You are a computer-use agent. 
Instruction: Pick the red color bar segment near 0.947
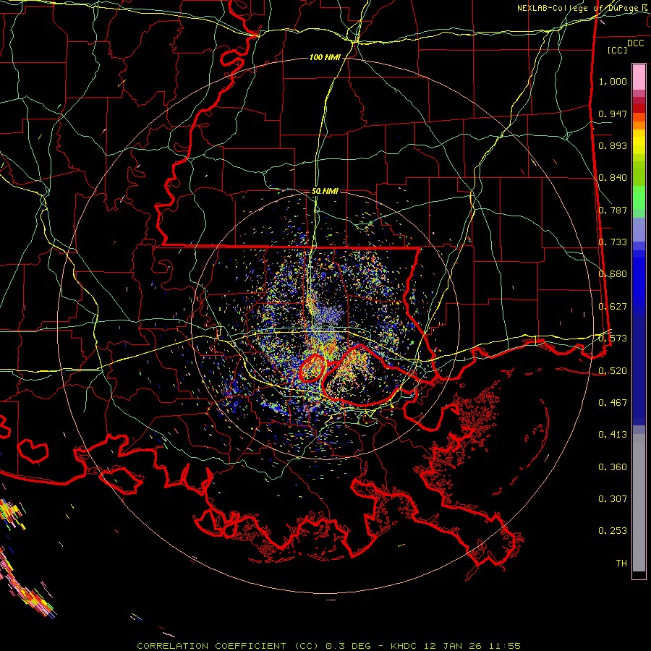(639, 109)
